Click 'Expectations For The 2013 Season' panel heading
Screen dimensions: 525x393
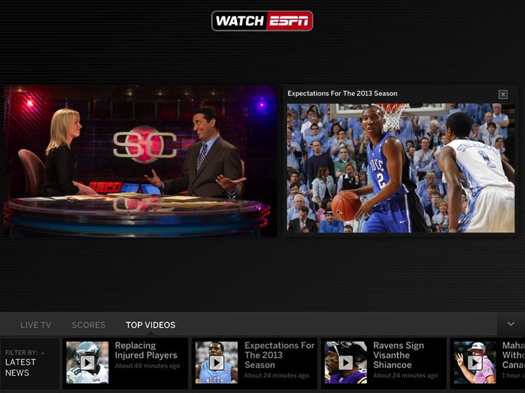[342, 94]
